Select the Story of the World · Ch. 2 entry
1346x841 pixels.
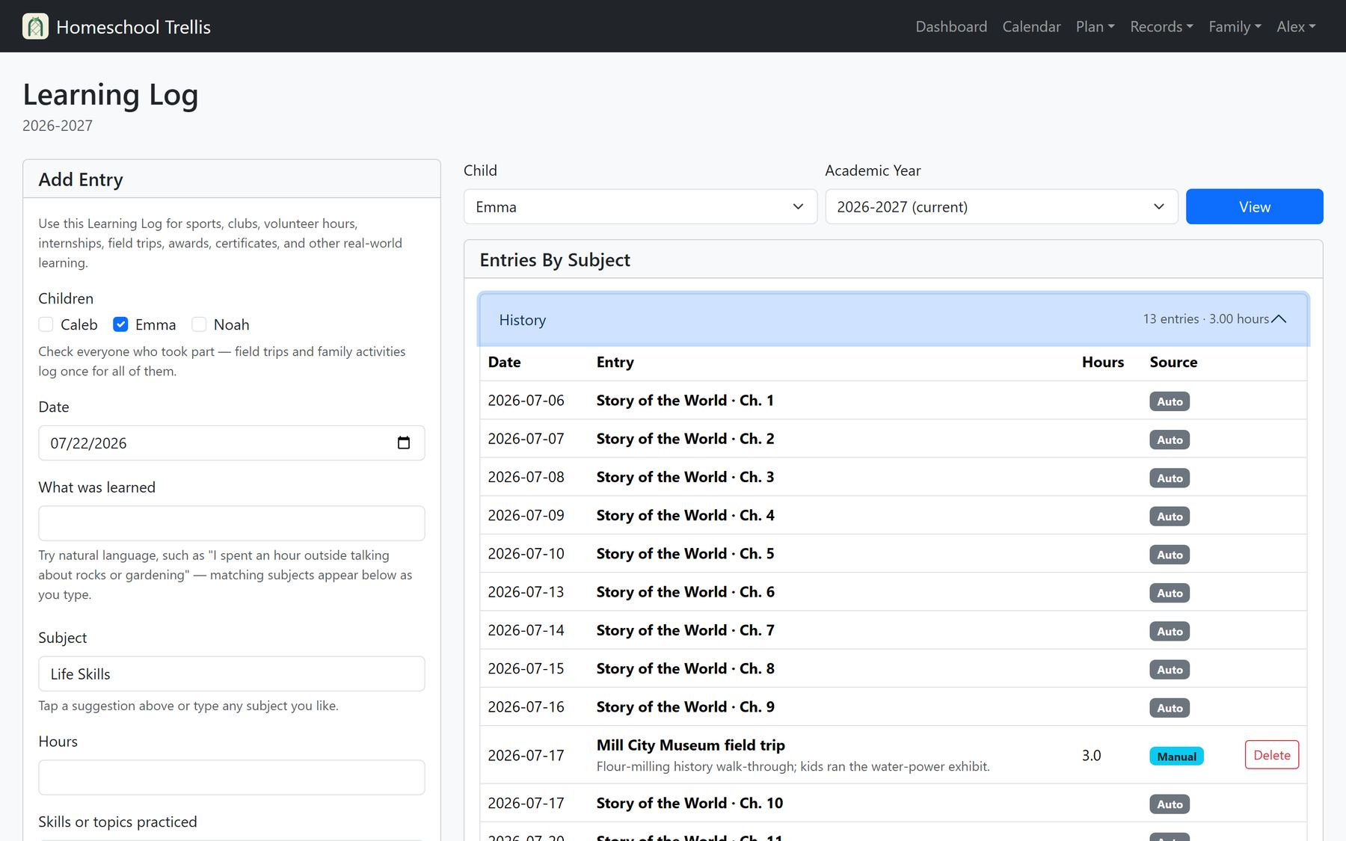[x=685, y=439]
